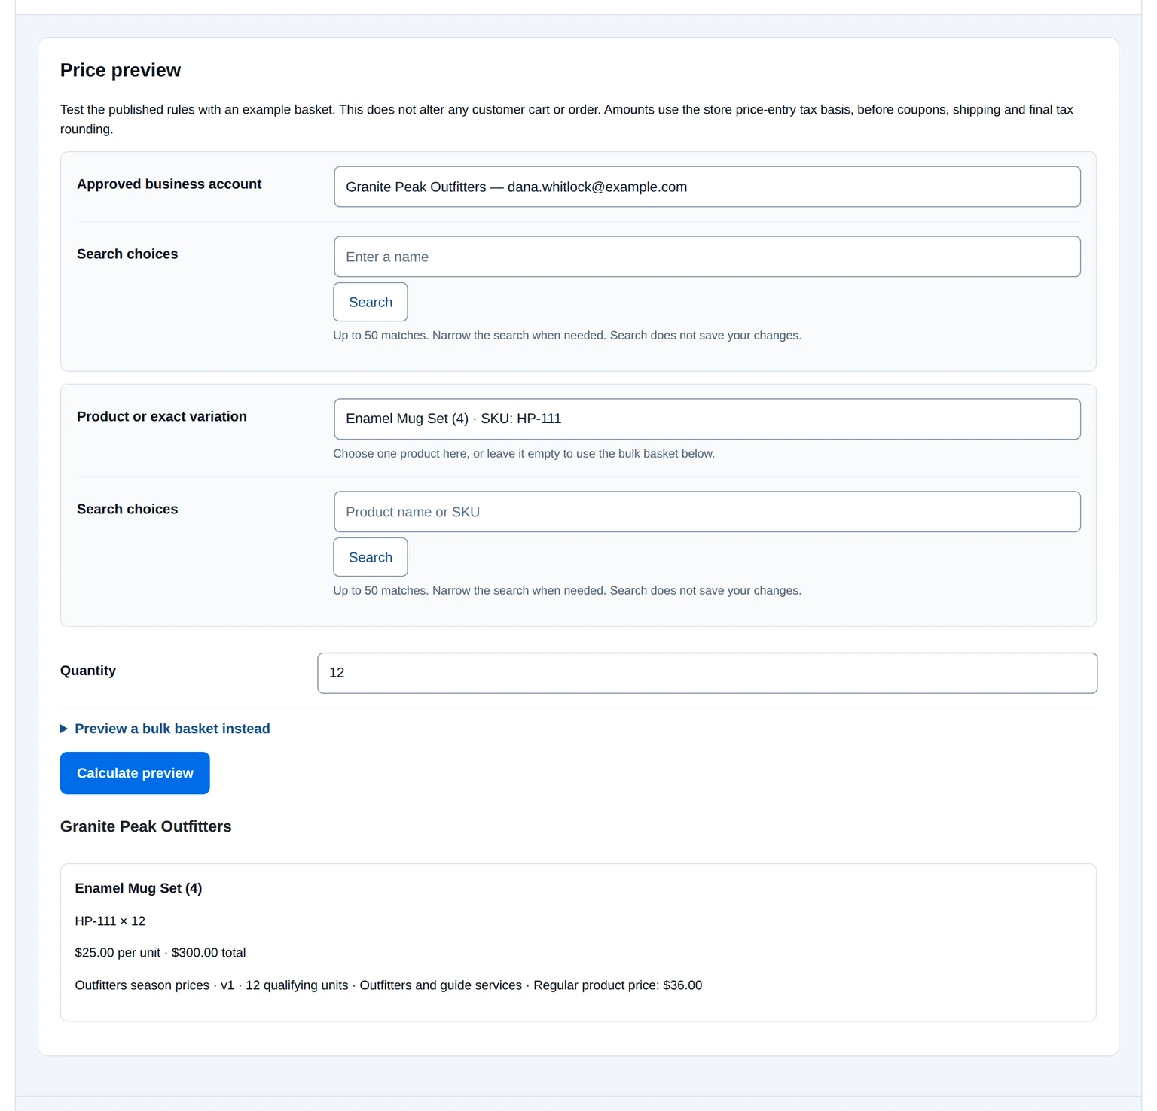This screenshot has width=1157, height=1111.
Task: Open 'Preview a bulk basket instead' section
Action: [x=172, y=729]
